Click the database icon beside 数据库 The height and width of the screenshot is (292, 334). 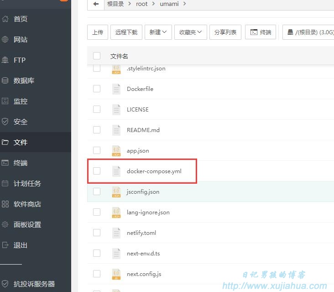(x=5, y=80)
